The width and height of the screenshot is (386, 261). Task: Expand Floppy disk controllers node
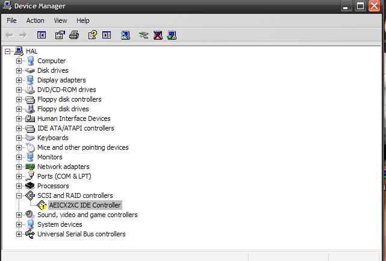coord(19,99)
